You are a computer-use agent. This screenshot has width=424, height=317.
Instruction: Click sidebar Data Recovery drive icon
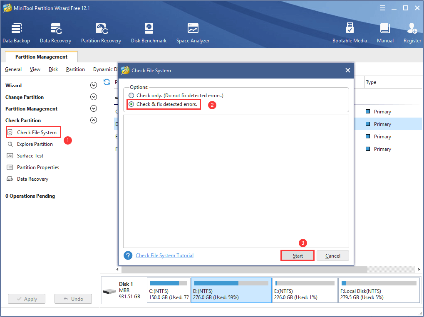coord(10,179)
